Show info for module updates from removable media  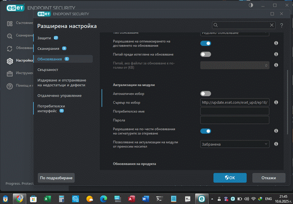276,144
